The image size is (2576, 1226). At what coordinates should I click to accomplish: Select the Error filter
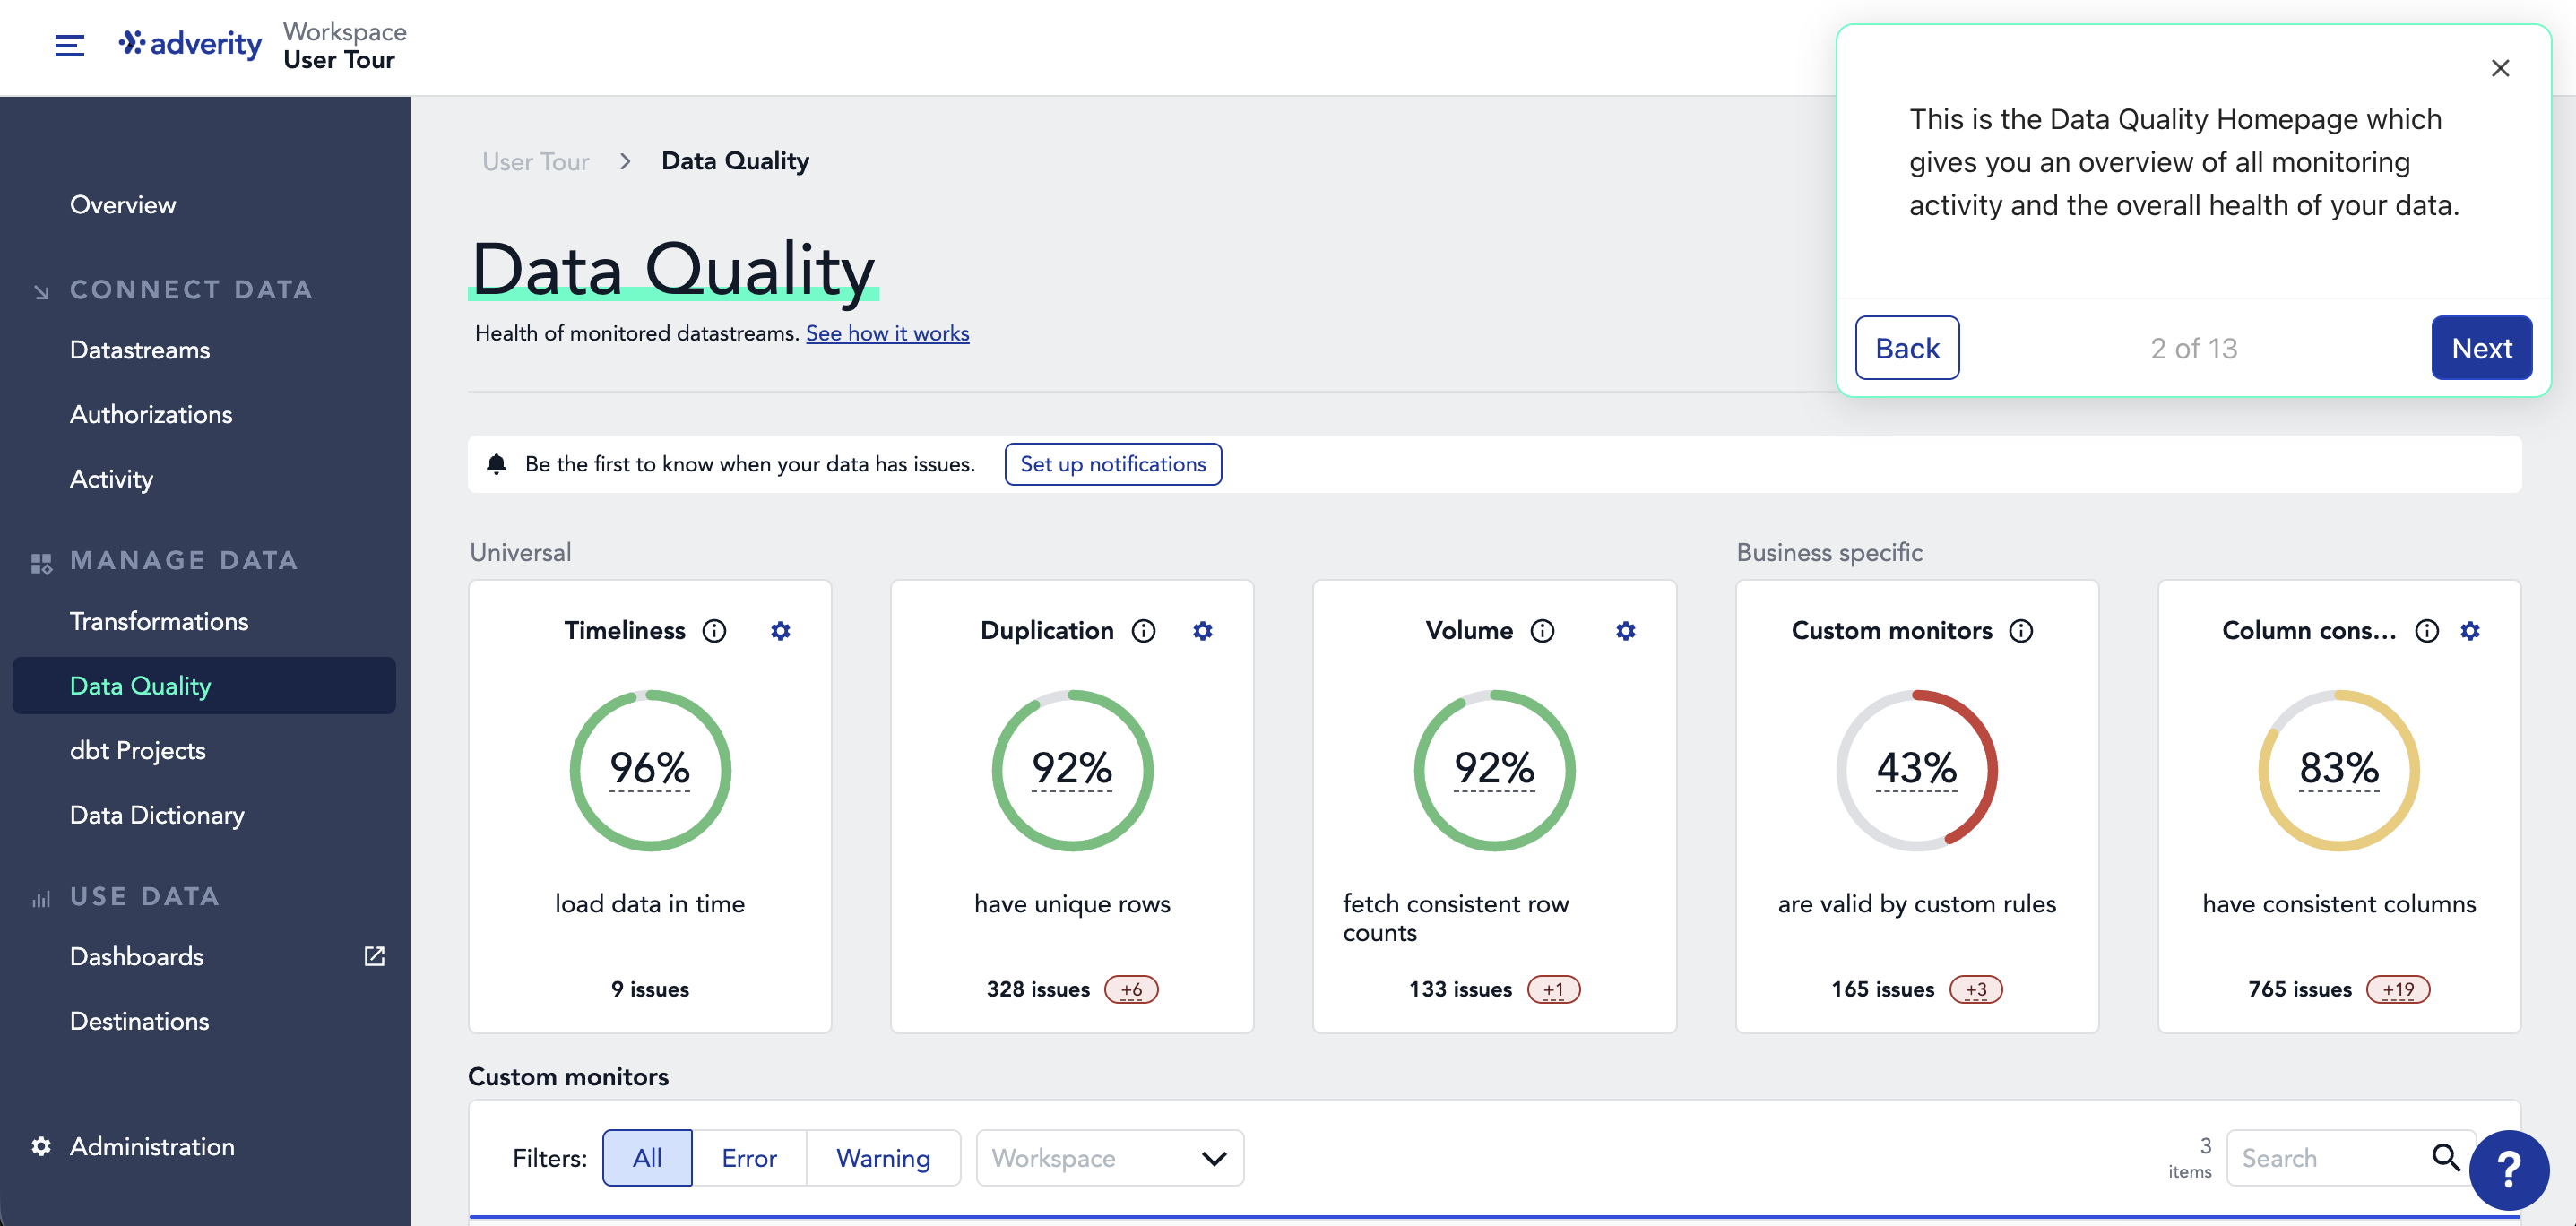[749, 1158]
